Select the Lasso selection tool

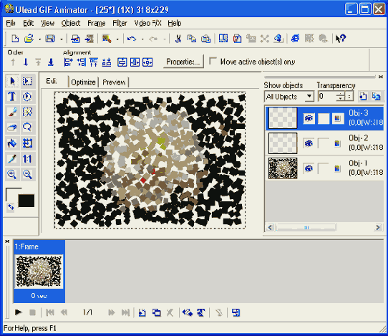[27, 128]
